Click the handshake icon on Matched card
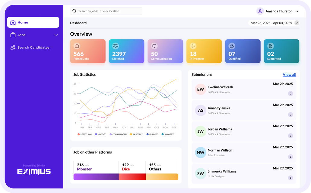 click(116, 46)
